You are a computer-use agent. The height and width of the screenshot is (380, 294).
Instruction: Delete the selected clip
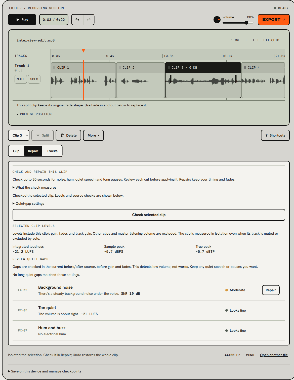coord(68,135)
